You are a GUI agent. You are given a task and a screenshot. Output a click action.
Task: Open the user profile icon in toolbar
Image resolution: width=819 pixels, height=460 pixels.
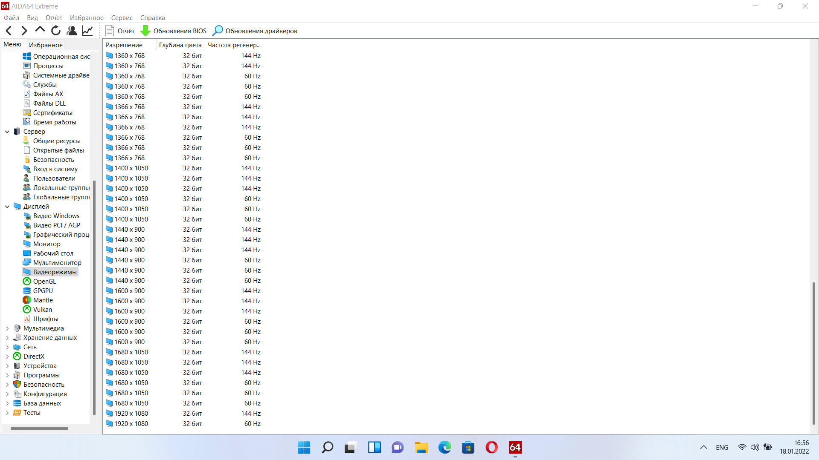pos(72,31)
